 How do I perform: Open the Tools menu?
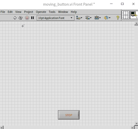pos(52,12)
